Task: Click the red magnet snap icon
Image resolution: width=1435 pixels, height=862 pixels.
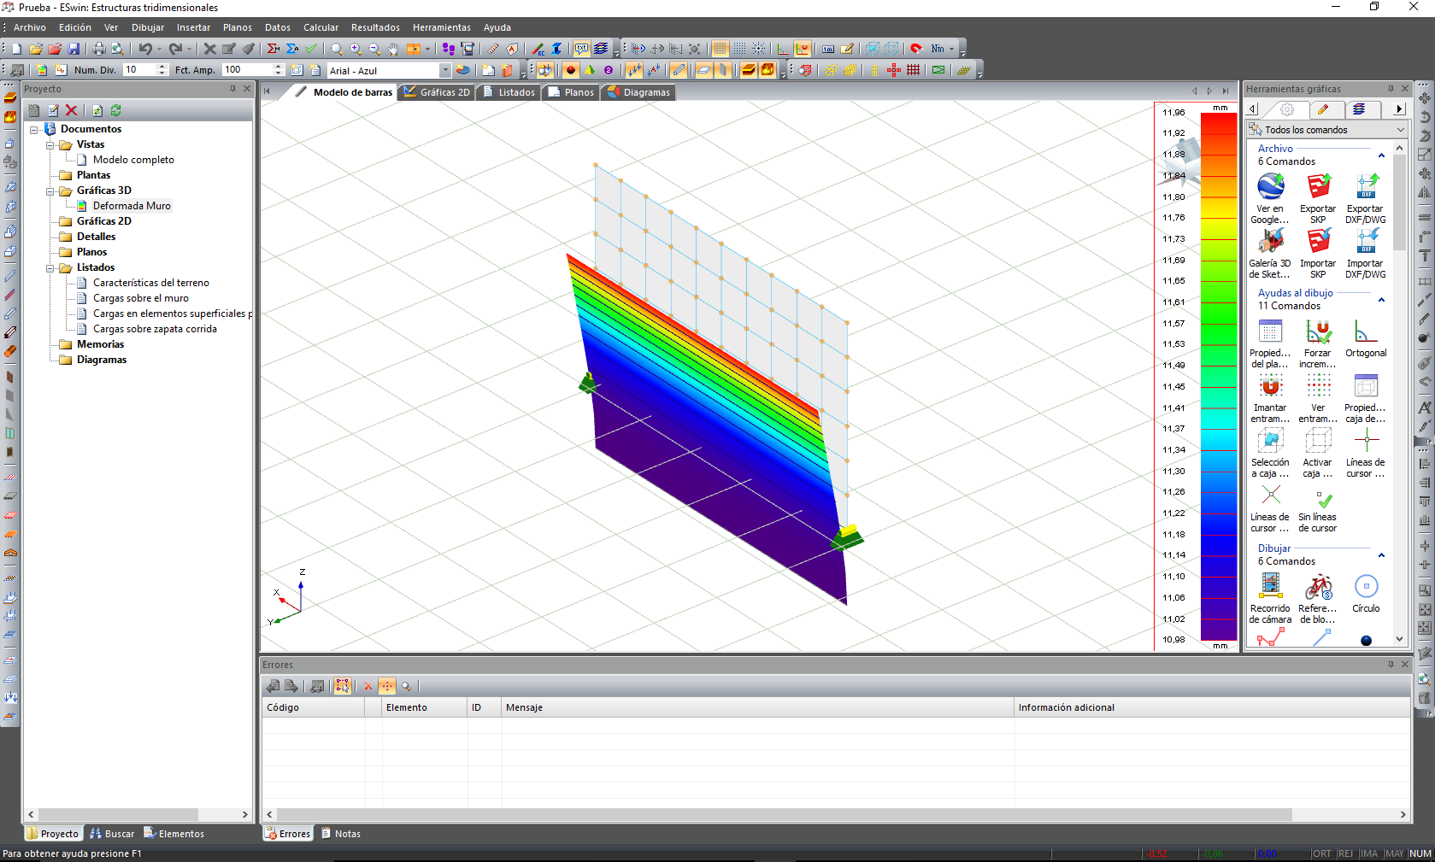Action: click(x=916, y=49)
